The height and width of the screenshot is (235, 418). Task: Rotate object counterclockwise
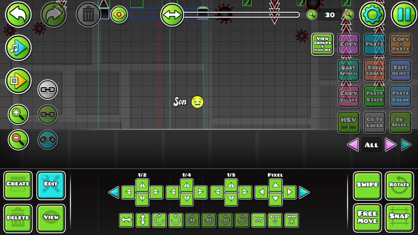(176, 220)
